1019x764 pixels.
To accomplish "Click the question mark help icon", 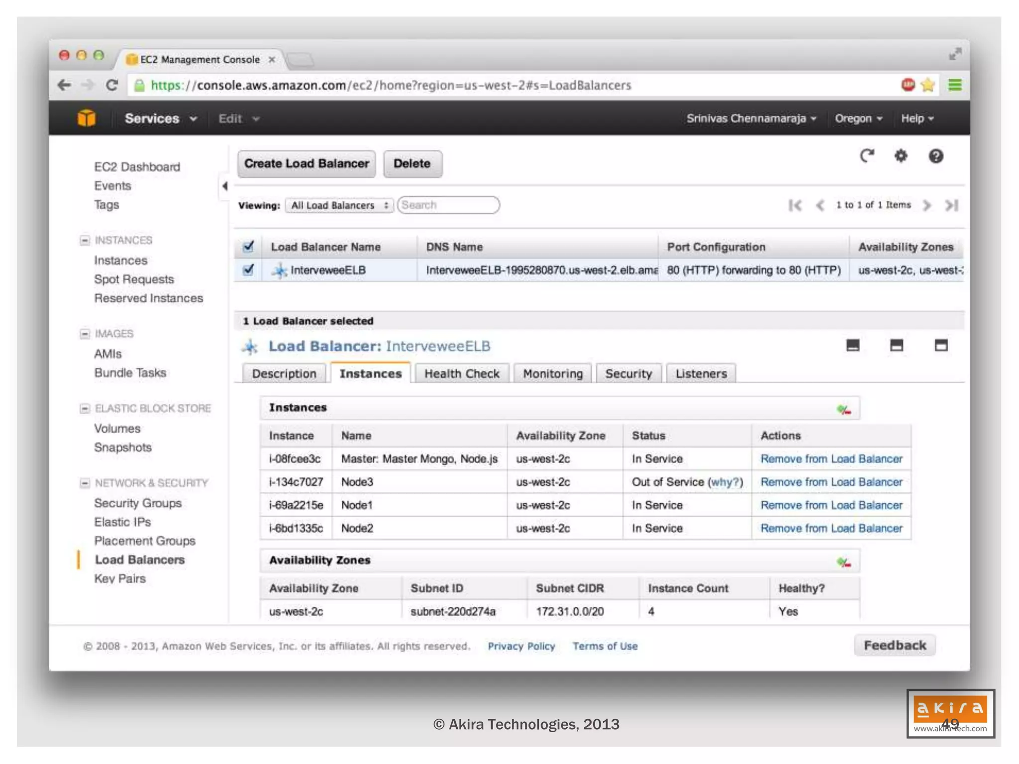I will (x=935, y=156).
